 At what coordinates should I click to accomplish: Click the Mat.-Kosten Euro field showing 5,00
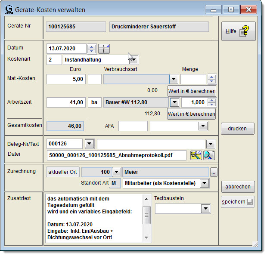click(66, 79)
